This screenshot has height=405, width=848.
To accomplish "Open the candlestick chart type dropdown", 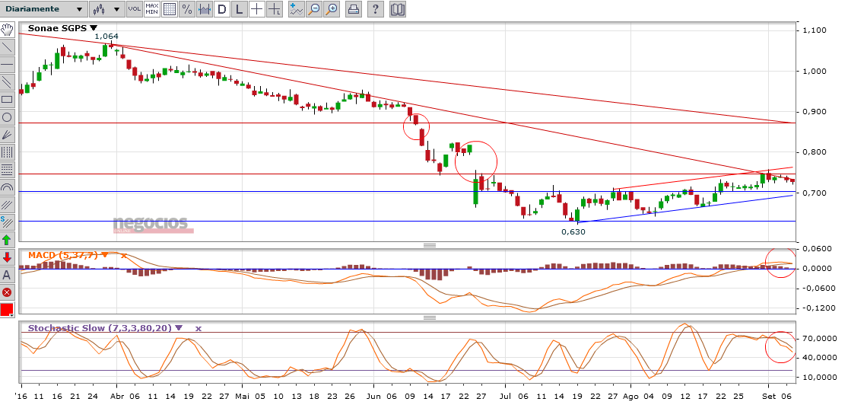I will click(x=106, y=8).
